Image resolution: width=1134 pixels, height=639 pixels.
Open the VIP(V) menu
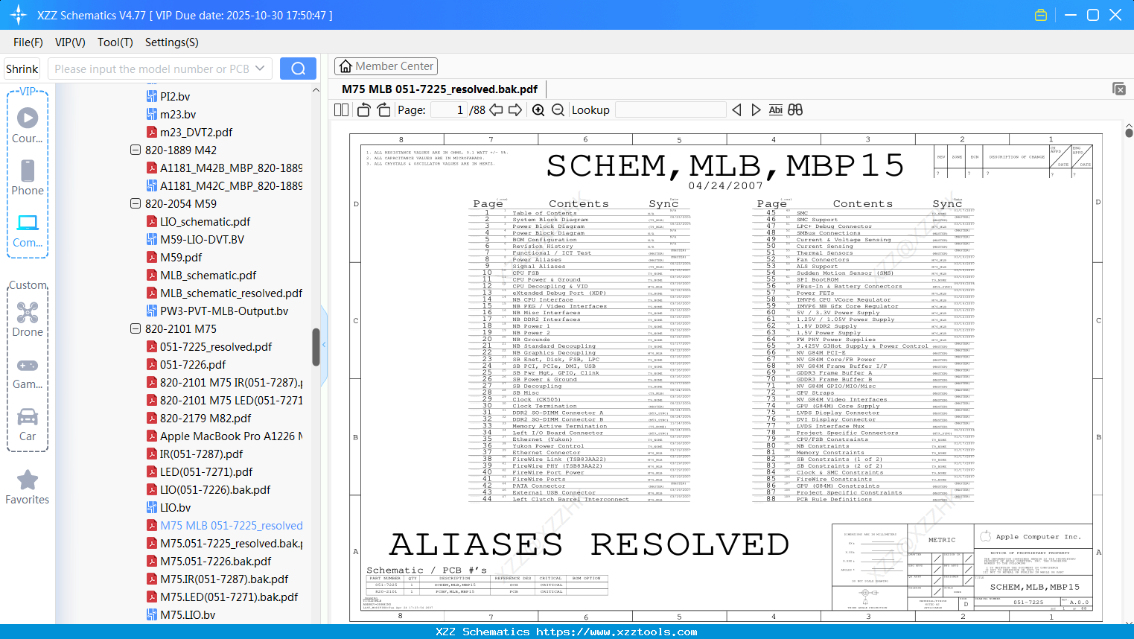70,42
